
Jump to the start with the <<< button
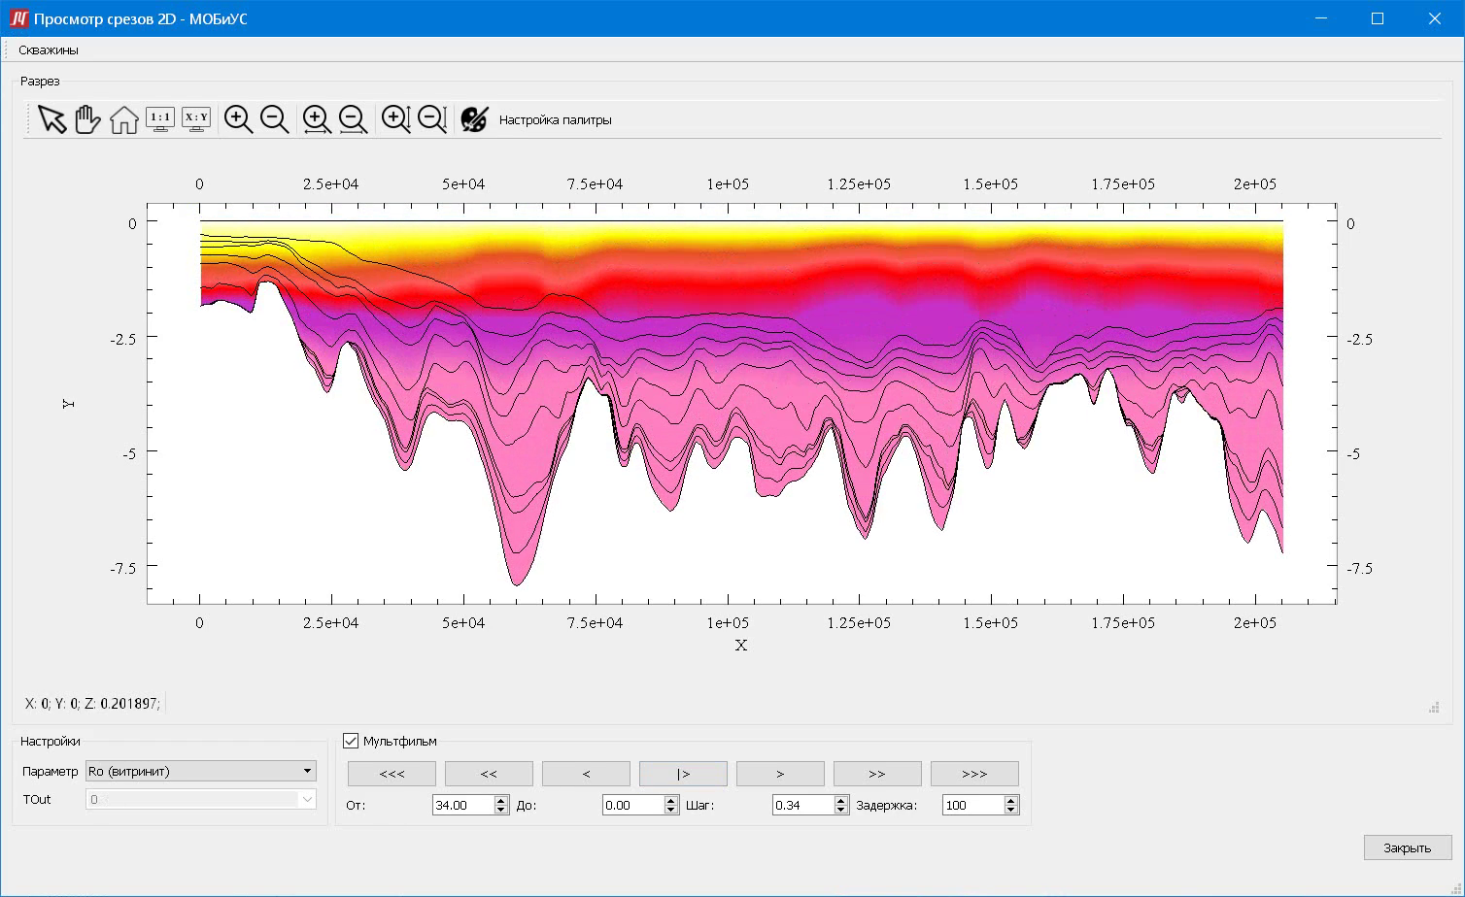click(392, 774)
